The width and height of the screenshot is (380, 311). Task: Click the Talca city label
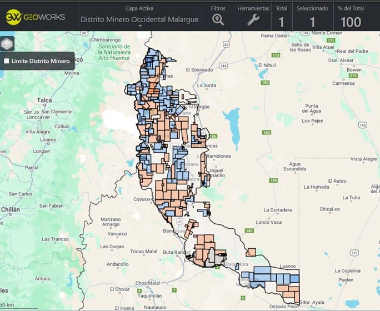pyautogui.click(x=44, y=101)
